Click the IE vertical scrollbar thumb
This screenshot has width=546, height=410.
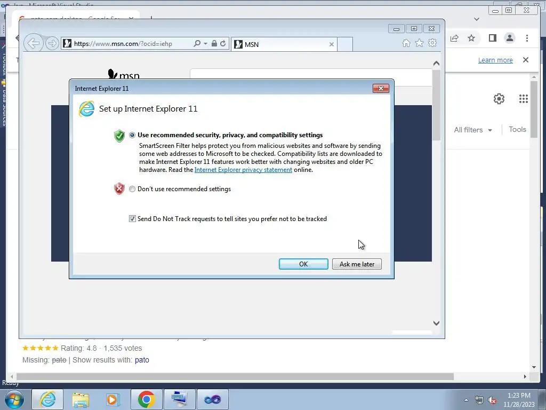coord(436,105)
